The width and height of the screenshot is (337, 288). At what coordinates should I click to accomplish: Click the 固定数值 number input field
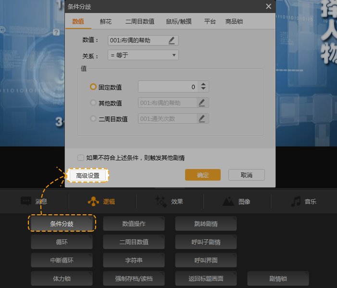click(168, 87)
